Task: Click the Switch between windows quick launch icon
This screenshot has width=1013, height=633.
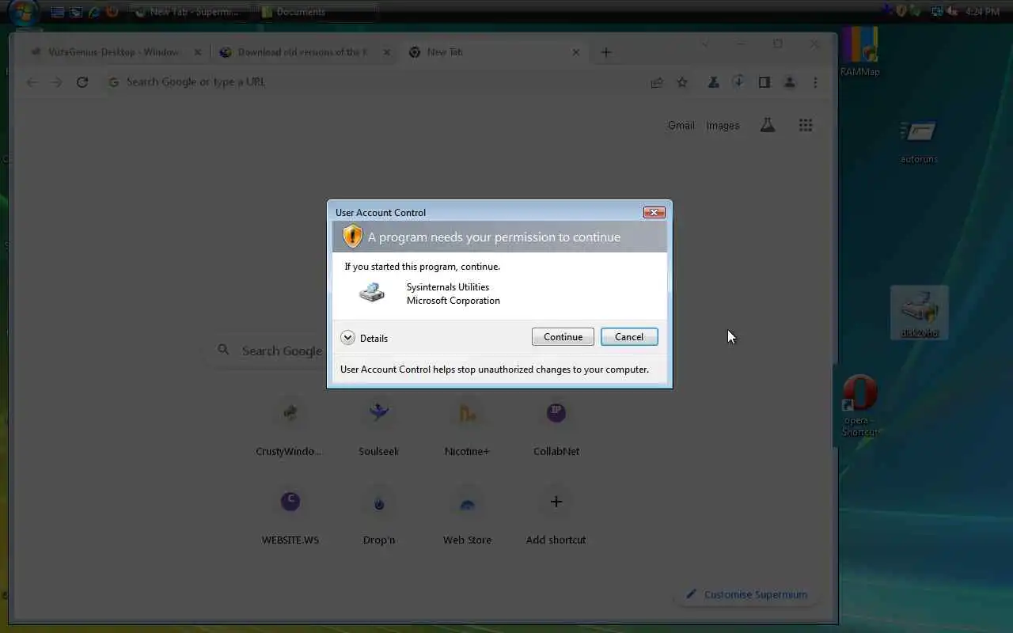Action: (76, 12)
